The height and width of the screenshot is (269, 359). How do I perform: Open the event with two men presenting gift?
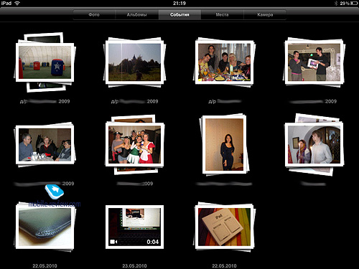314,62
